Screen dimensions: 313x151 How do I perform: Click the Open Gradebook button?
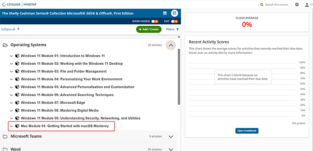pyautogui.click(x=247, y=131)
